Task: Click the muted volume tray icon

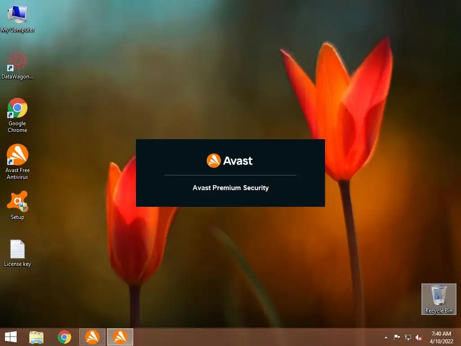Action: [419, 337]
